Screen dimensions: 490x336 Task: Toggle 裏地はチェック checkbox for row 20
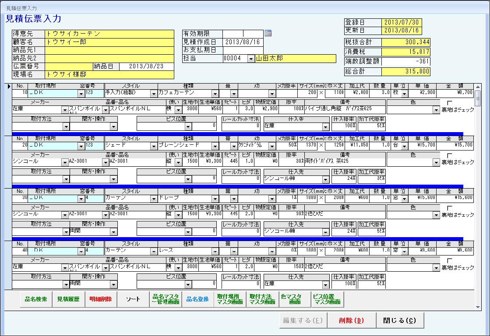pyautogui.click(x=449, y=155)
